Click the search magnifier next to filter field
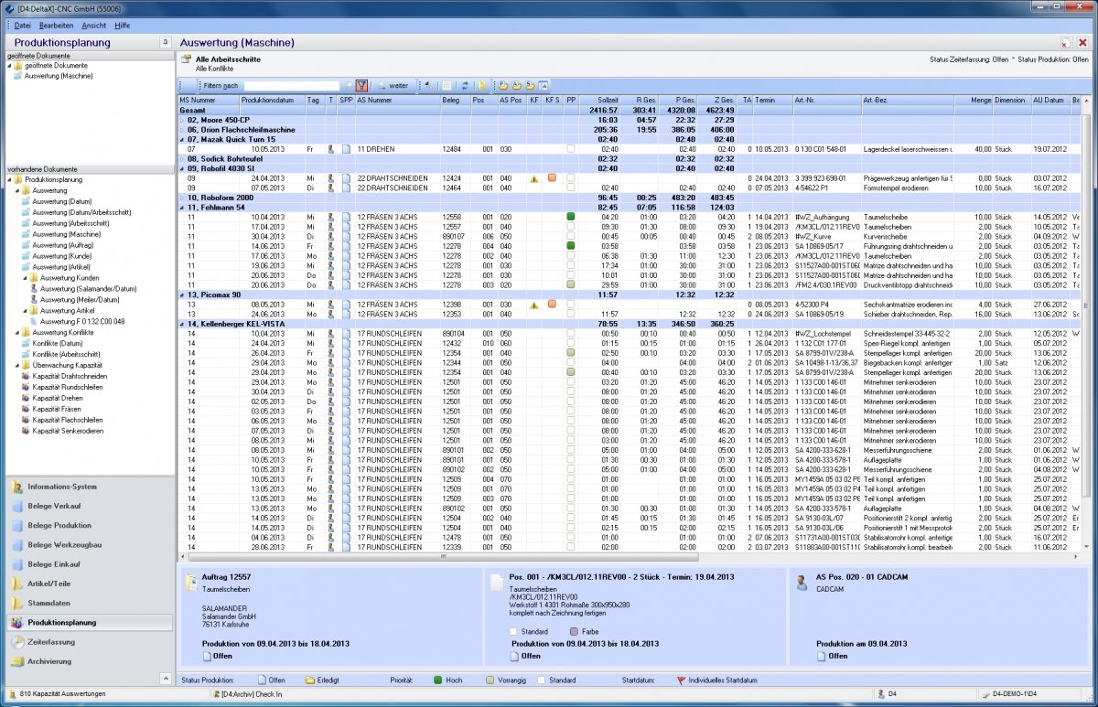This screenshot has height=707, width=1098. (x=349, y=85)
